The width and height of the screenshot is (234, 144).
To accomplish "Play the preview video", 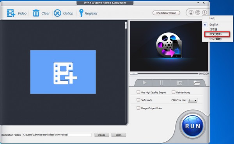I will pos(144,83).
